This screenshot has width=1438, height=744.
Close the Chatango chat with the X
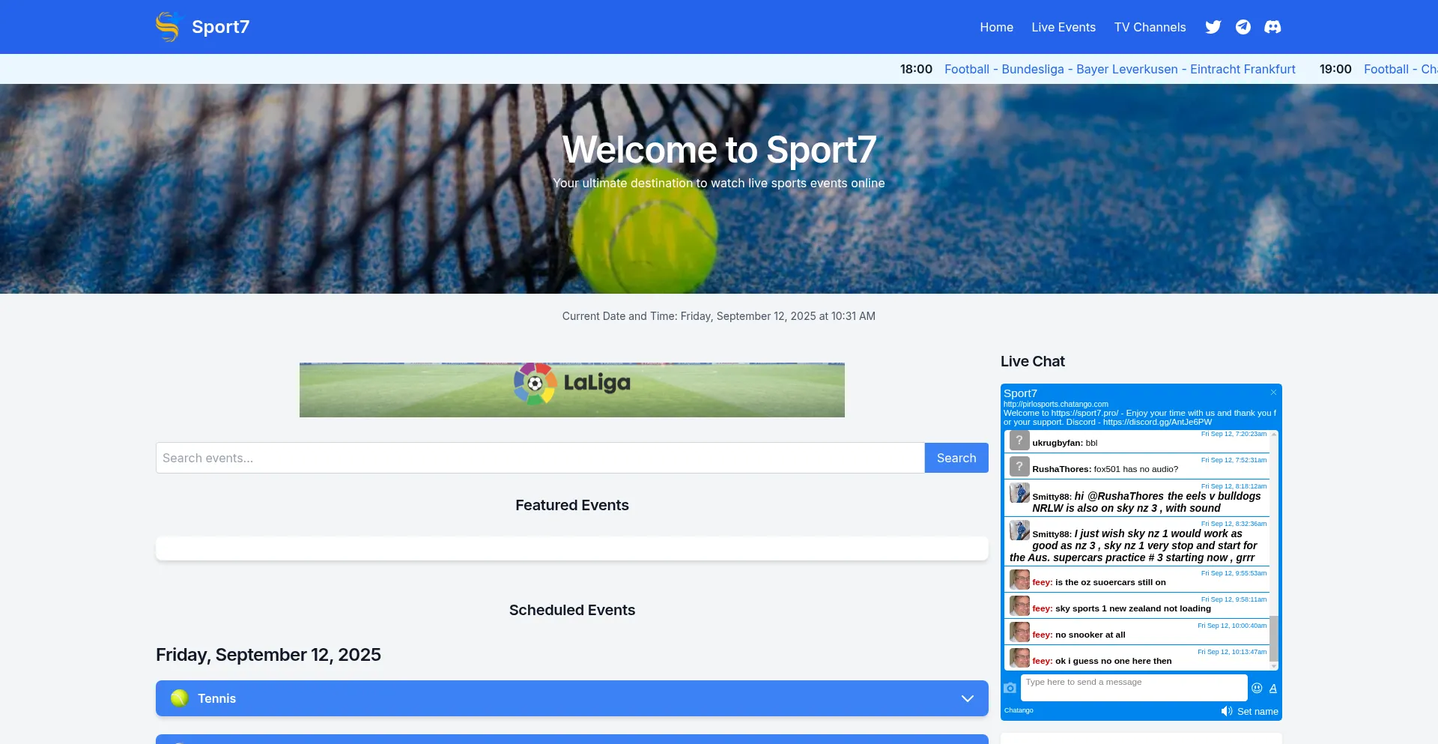tap(1273, 393)
